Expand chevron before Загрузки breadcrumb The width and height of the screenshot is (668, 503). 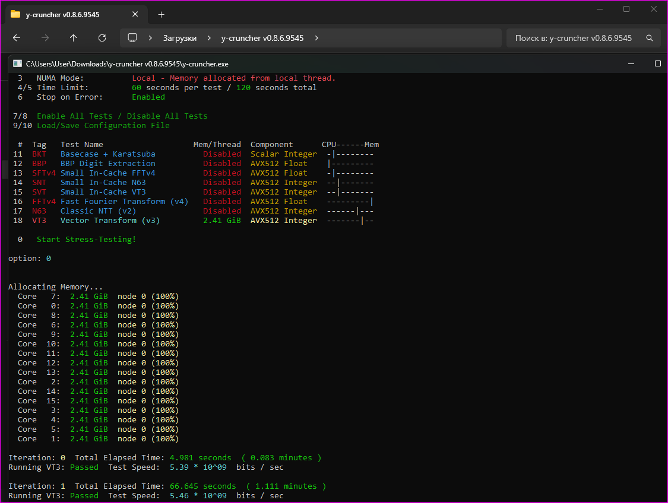(x=150, y=38)
